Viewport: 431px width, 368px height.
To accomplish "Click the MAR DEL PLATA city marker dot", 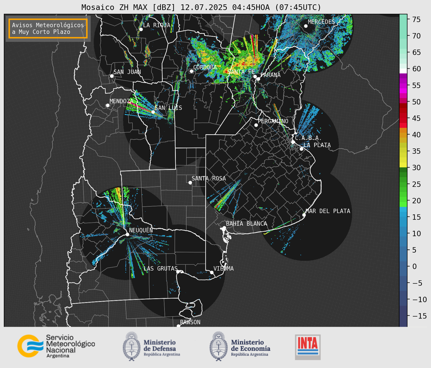I will pos(304,215).
